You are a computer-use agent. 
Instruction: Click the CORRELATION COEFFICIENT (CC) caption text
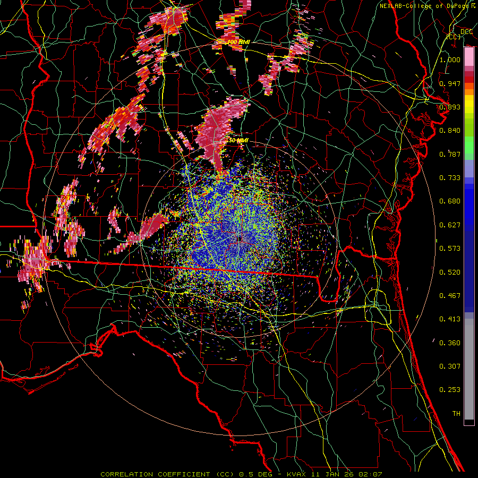(167, 474)
